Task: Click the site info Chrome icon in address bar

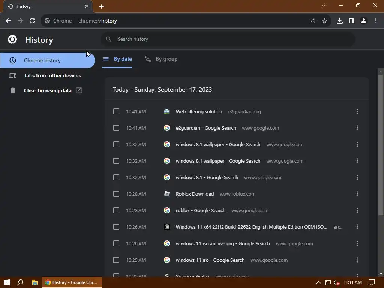Action: coord(47,21)
